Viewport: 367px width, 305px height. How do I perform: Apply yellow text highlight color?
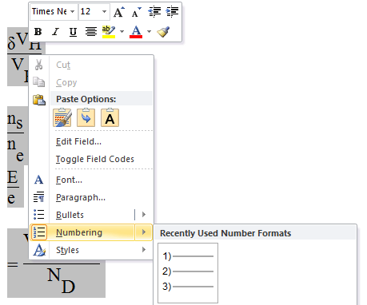(109, 32)
